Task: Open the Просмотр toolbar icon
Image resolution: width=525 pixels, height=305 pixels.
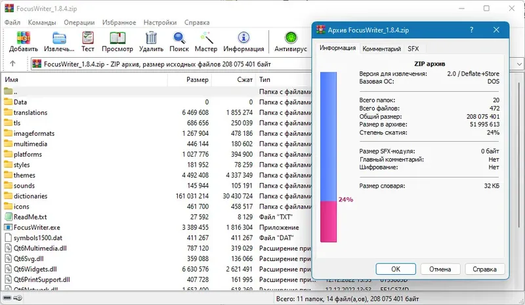Action: pos(117,38)
